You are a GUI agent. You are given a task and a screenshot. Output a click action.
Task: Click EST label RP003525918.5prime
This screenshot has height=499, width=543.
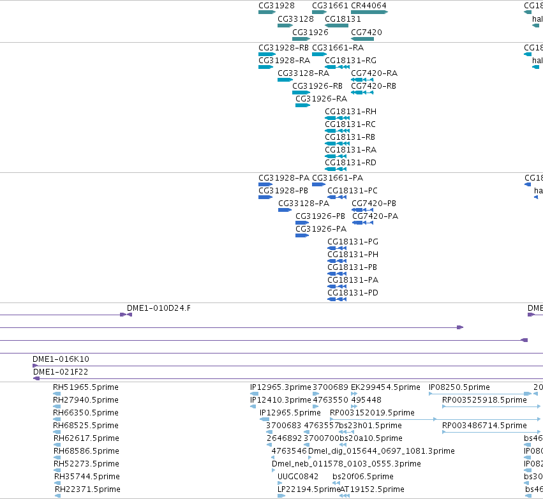484,400
